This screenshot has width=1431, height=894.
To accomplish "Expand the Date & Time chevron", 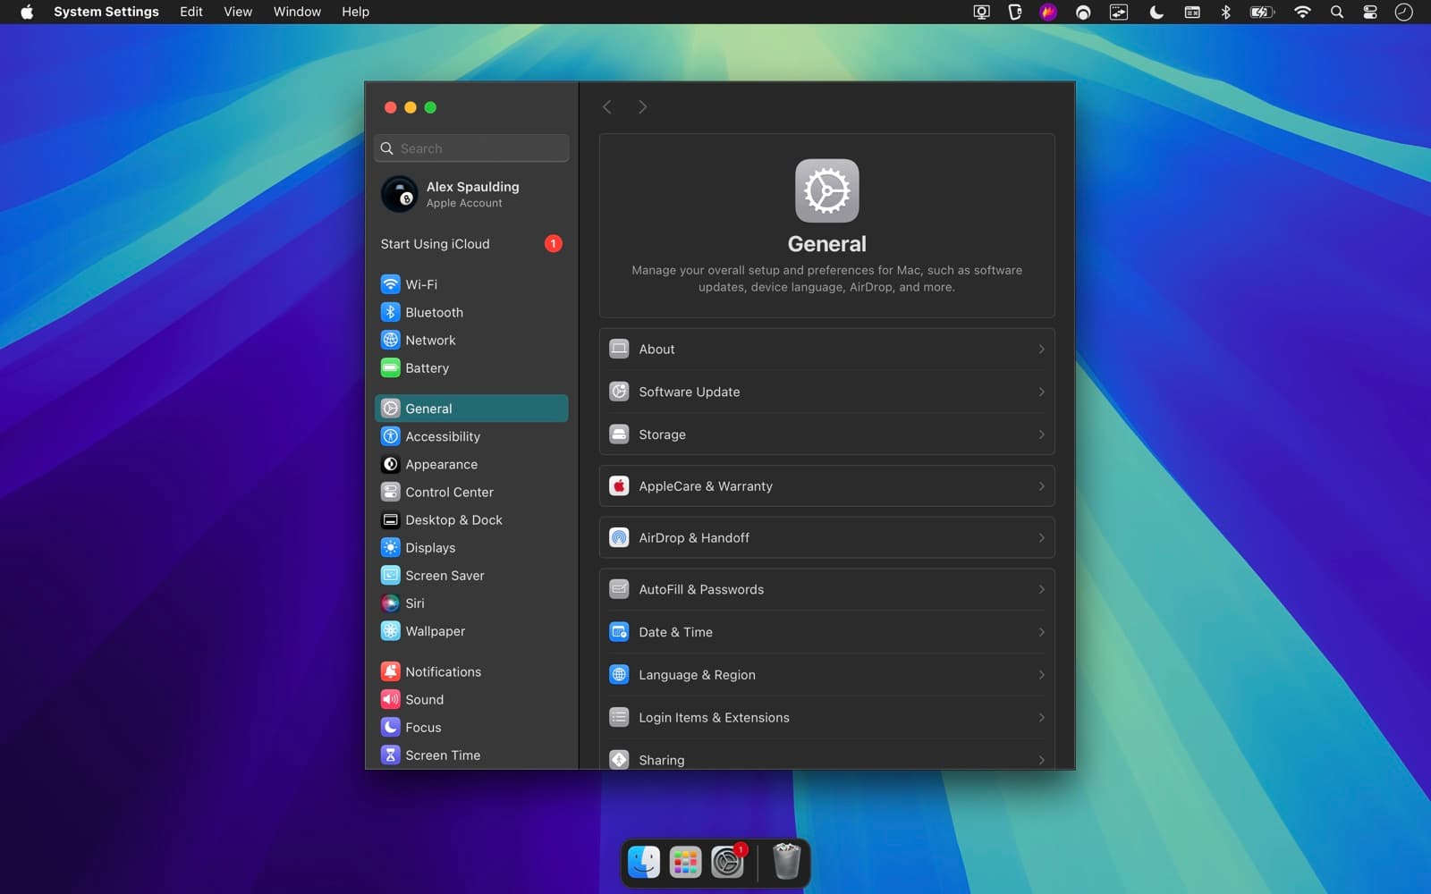I will pos(1041,632).
